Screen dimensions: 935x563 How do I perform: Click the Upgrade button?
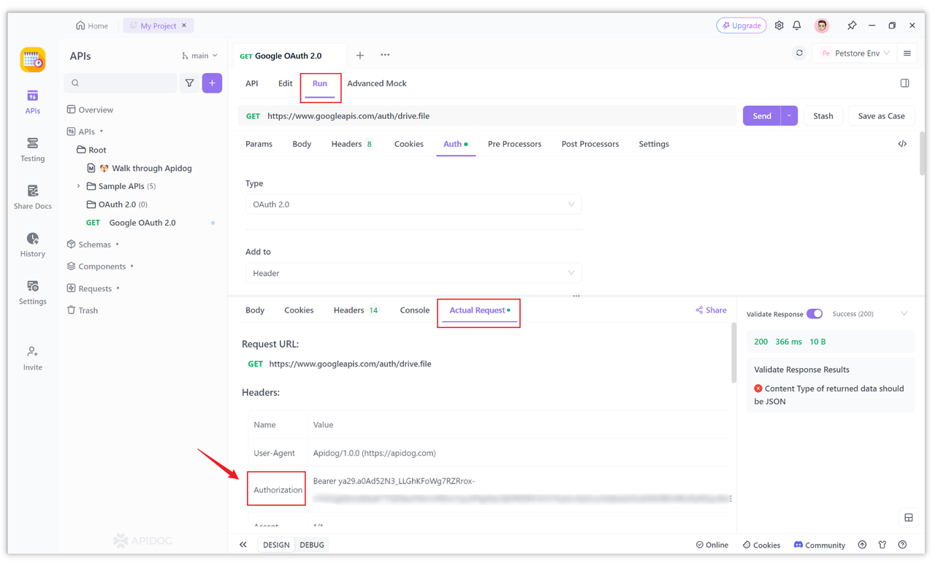[x=741, y=26]
